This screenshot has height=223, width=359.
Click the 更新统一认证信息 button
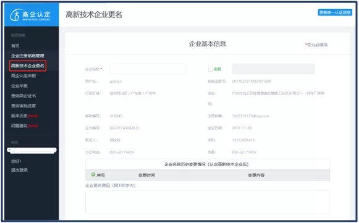click(x=335, y=12)
